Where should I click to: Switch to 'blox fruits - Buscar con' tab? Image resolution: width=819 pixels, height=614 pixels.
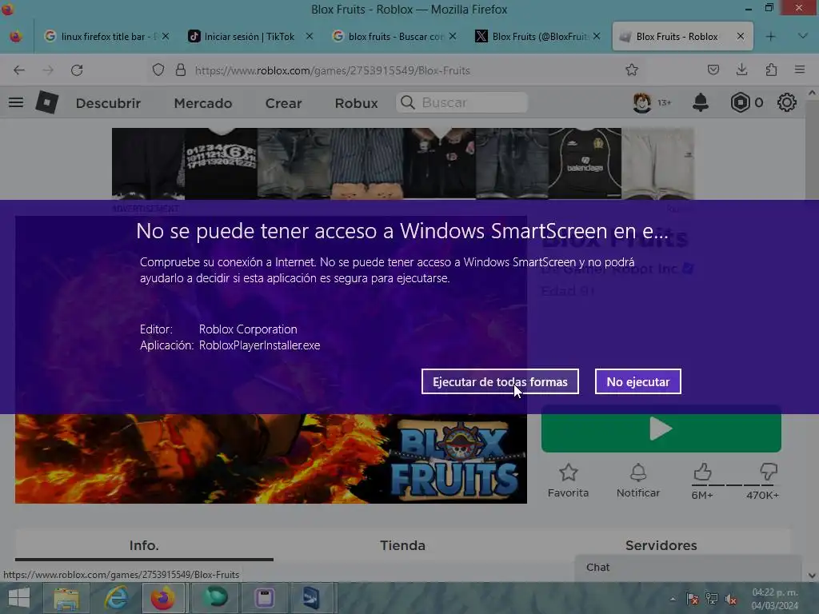pos(394,37)
